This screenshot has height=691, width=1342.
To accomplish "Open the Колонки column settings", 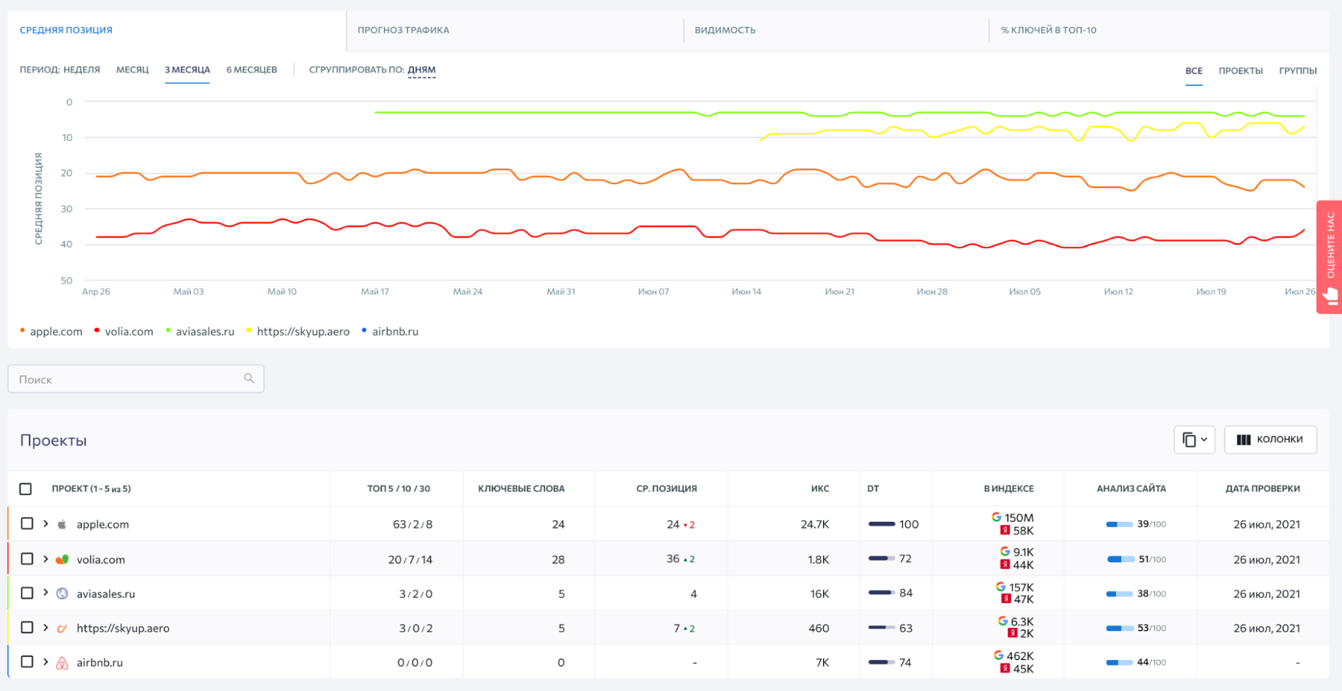I will coord(1270,440).
